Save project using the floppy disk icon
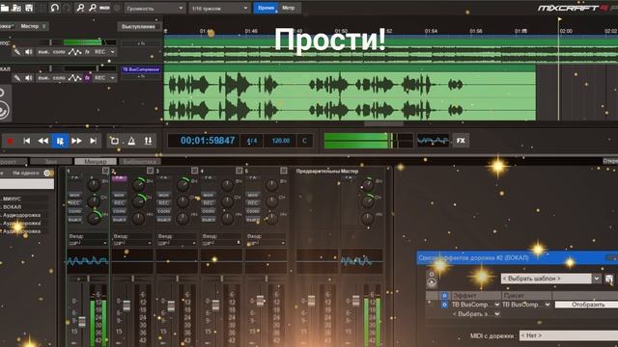 click(29, 8)
